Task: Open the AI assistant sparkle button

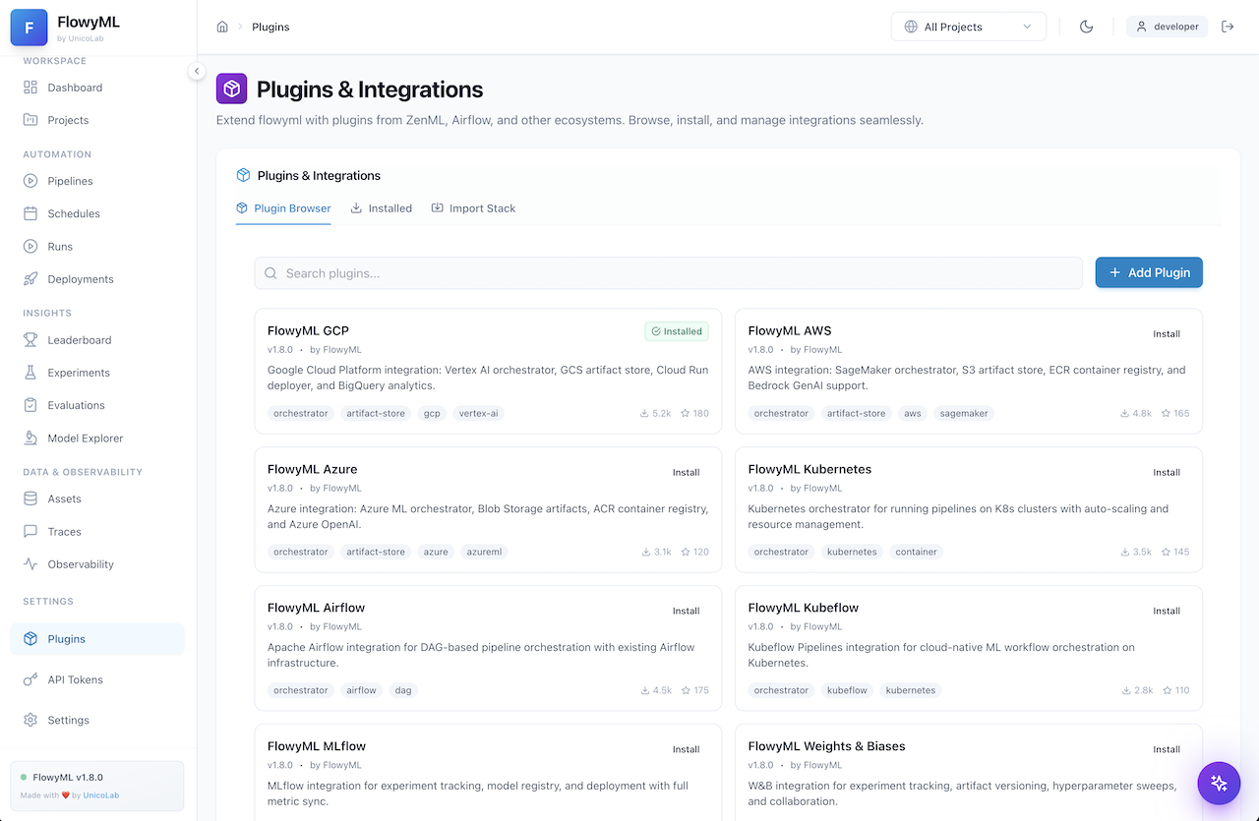Action: point(1219,783)
